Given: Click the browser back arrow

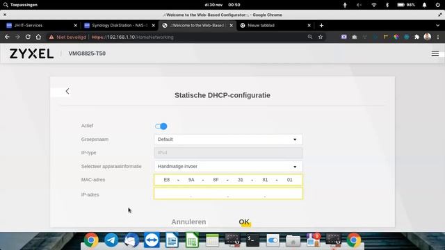Looking at the screenshot, I should coord(7,37).
